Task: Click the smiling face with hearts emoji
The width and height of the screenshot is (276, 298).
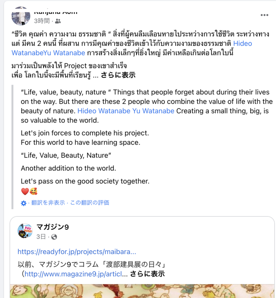Action: pos(33,192)
